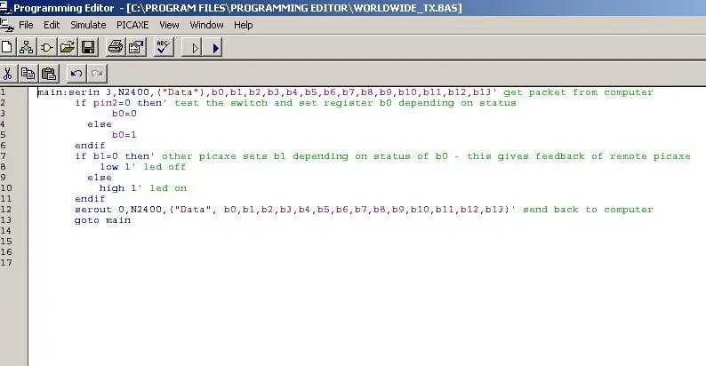Click the 'send back to computer' comment
Viewport: 706px width, 366px height.
(588, 210)
